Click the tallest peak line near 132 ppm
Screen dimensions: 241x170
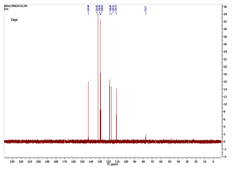pos(98,76)
